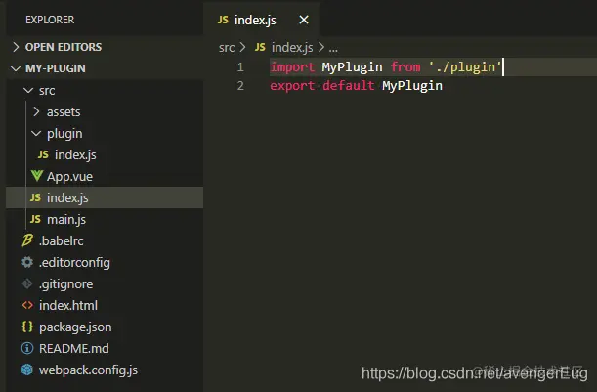Open the breadcrumb ellipsis symbol menu
Viewport: 597px width, 392px height.
(333, 48)
